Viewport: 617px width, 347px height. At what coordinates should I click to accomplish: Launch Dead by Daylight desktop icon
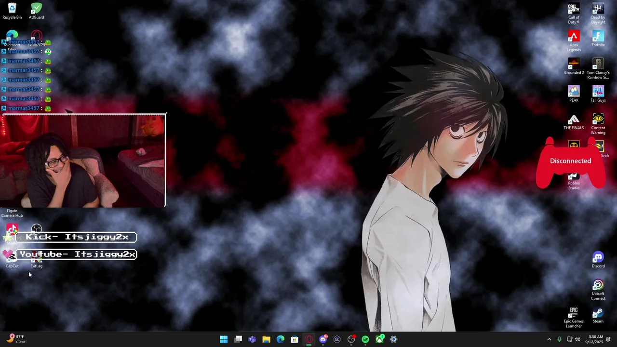tap(598, 13)
